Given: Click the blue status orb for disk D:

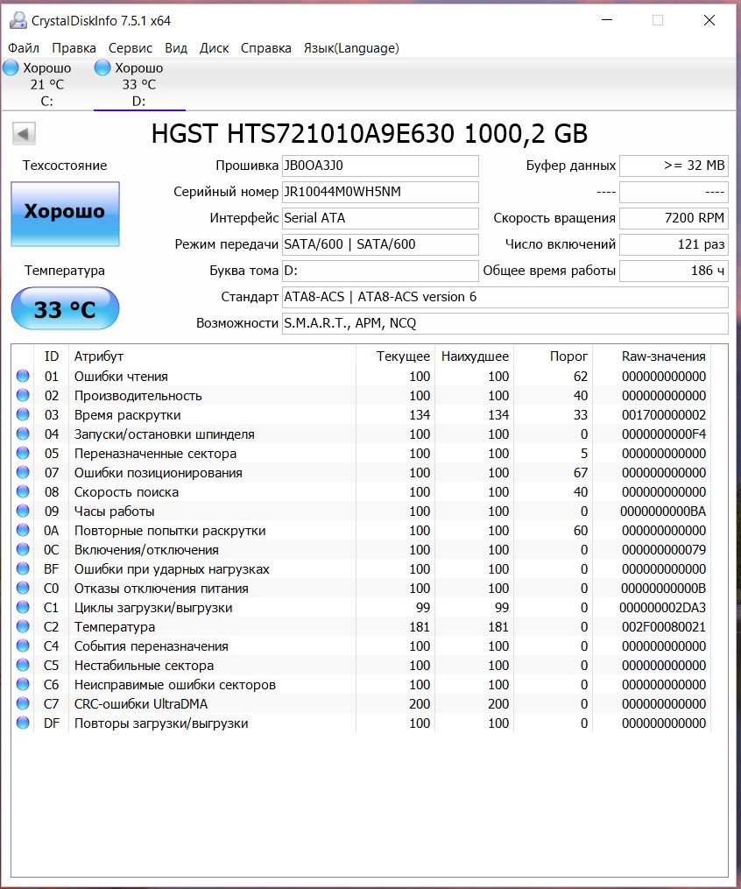Looking at the screenshot, I should pyautogui.click(x=102, y=68).
